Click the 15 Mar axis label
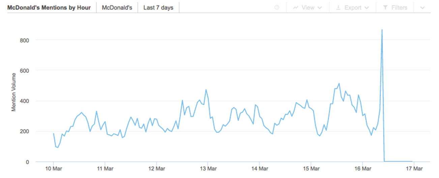Screen dimensions: 439x178 (x=311, y=168)
